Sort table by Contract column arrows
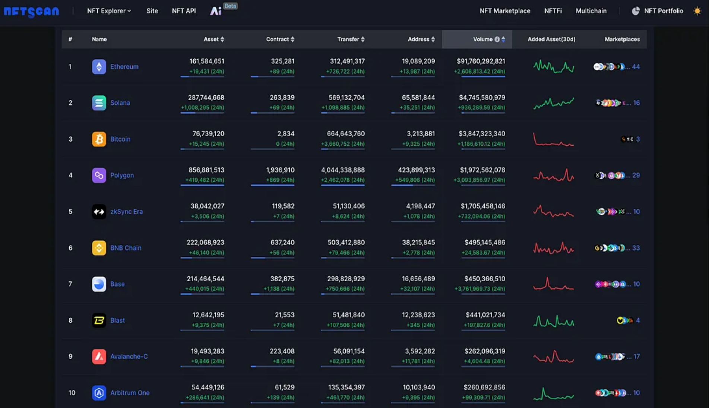The image size is (709, 408). [292, 39]
